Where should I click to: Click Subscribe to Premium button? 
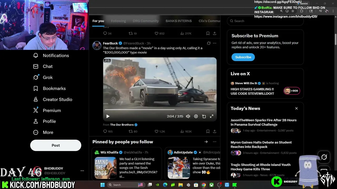(243, 57)
